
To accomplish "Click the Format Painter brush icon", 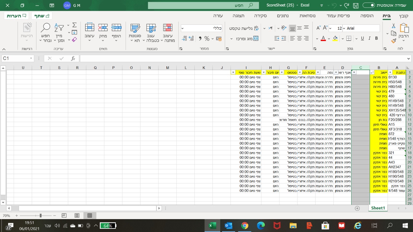I will click(x=393, y=41).
